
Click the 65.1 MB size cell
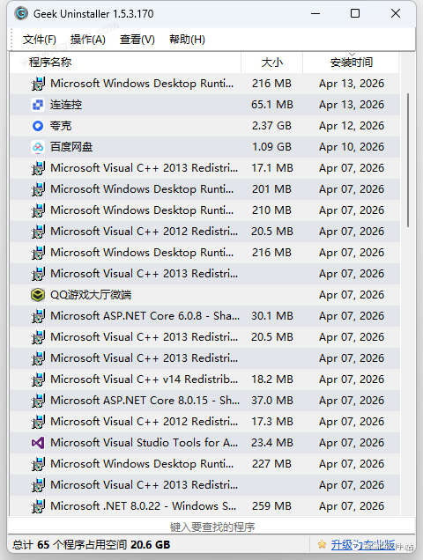click(x=272, y=105)
